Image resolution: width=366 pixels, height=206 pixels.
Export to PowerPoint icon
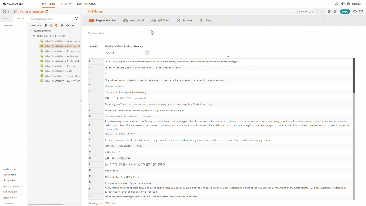335,12
